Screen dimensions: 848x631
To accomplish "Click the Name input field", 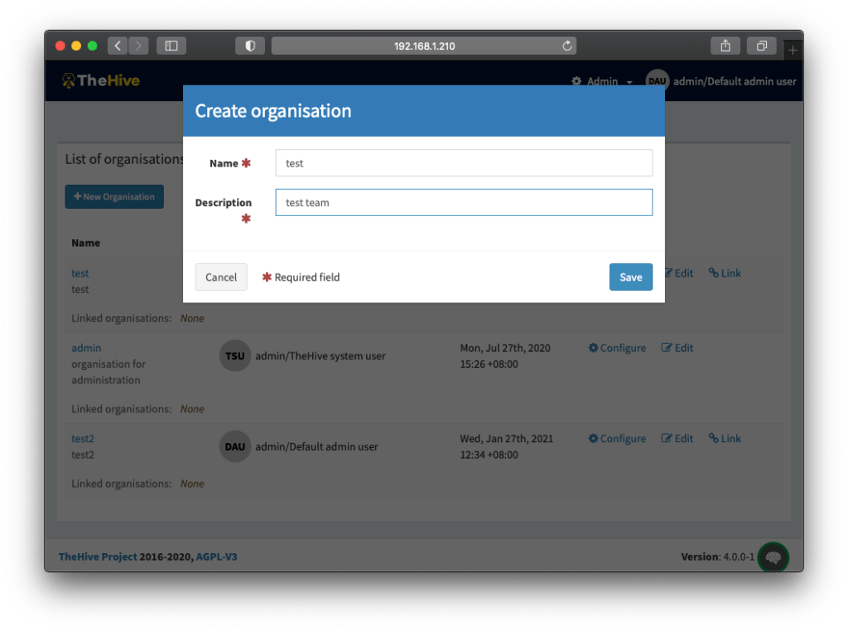I will [x=463, y=163].
